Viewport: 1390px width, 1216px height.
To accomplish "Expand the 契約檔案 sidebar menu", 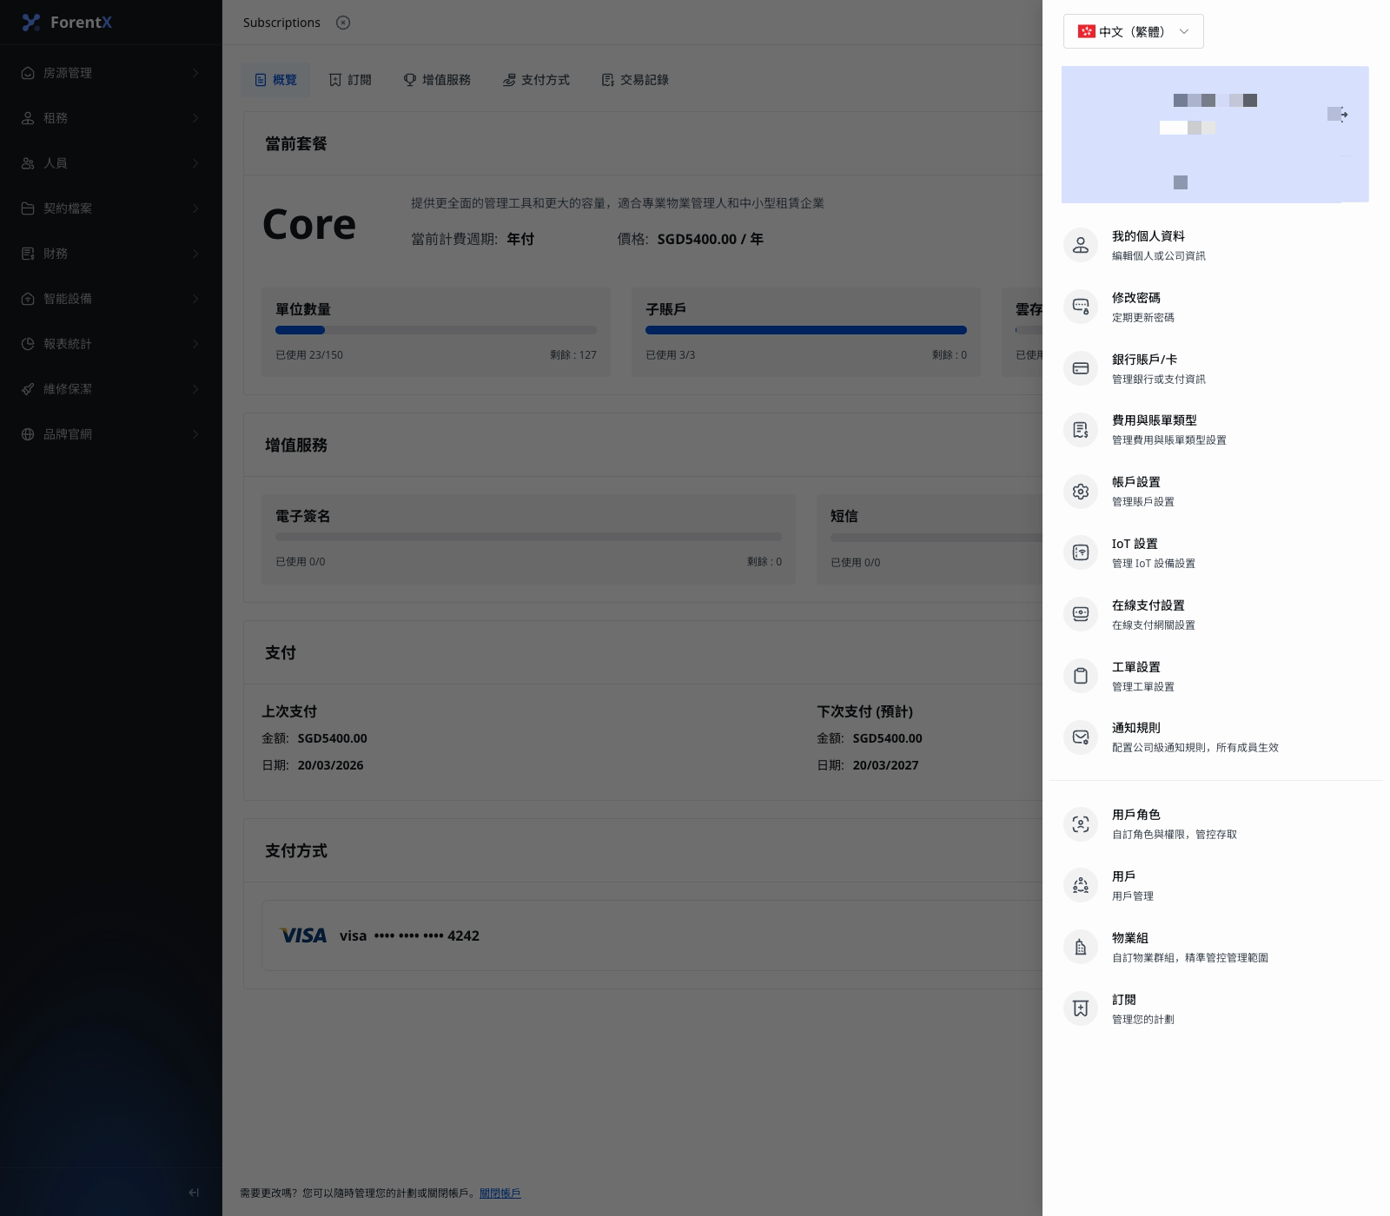I will (x=111, y=208).
